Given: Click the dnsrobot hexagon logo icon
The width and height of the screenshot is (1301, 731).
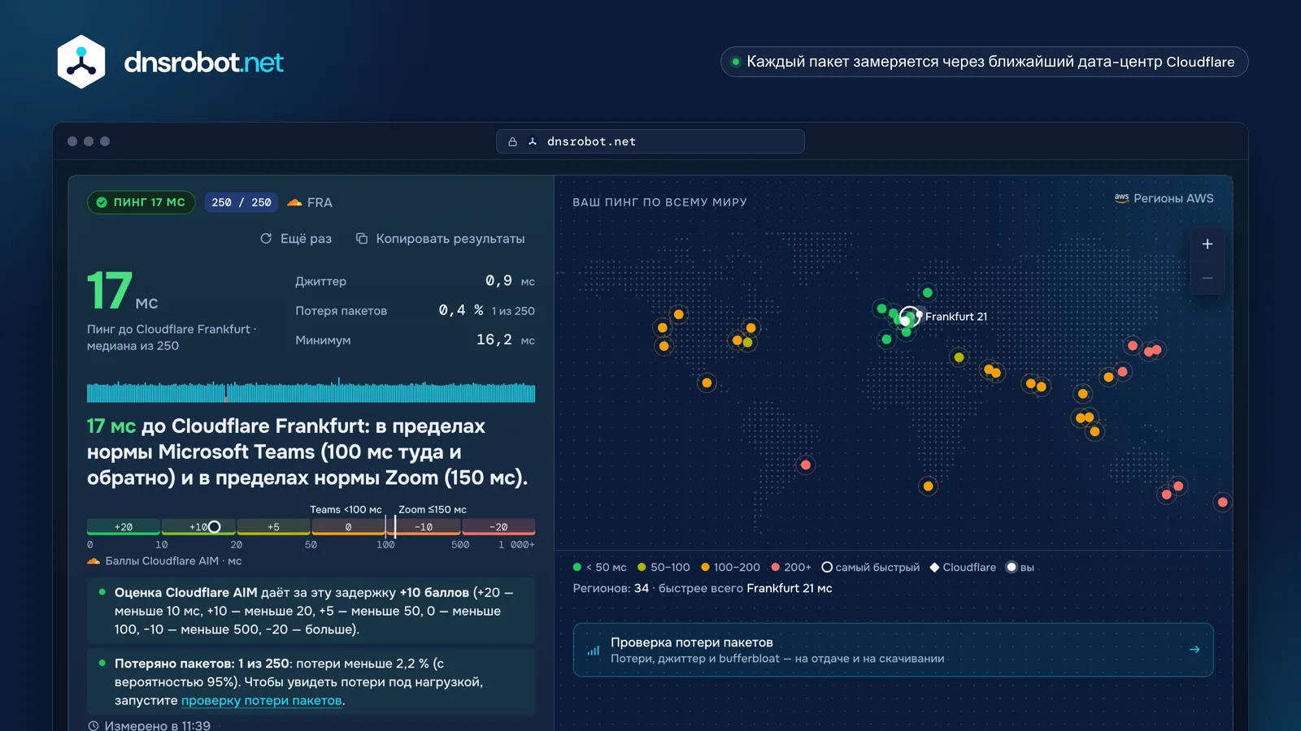Looking at the screenshot, I should 81,62.
